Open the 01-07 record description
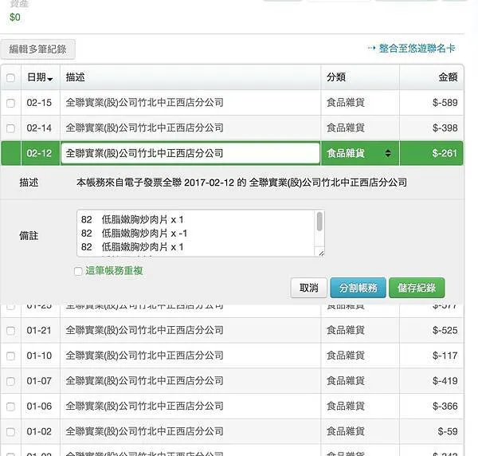This screenshot has width=478, height=456. pos(144,381)
